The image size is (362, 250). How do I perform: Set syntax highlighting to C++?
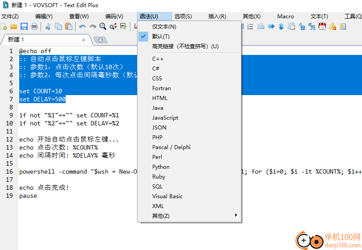189,59
